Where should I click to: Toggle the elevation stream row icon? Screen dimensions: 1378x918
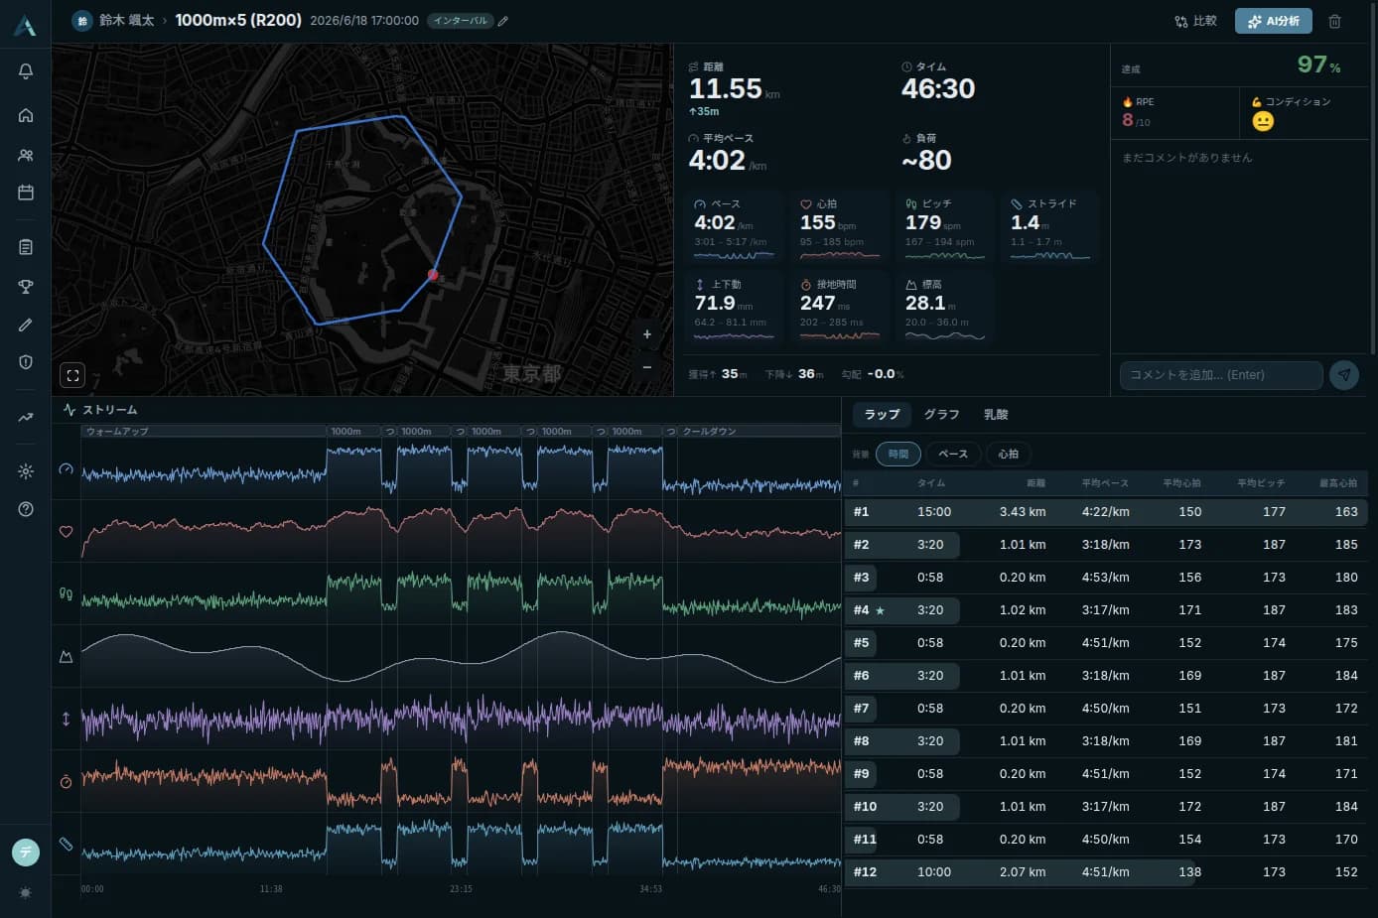[67, 656]
